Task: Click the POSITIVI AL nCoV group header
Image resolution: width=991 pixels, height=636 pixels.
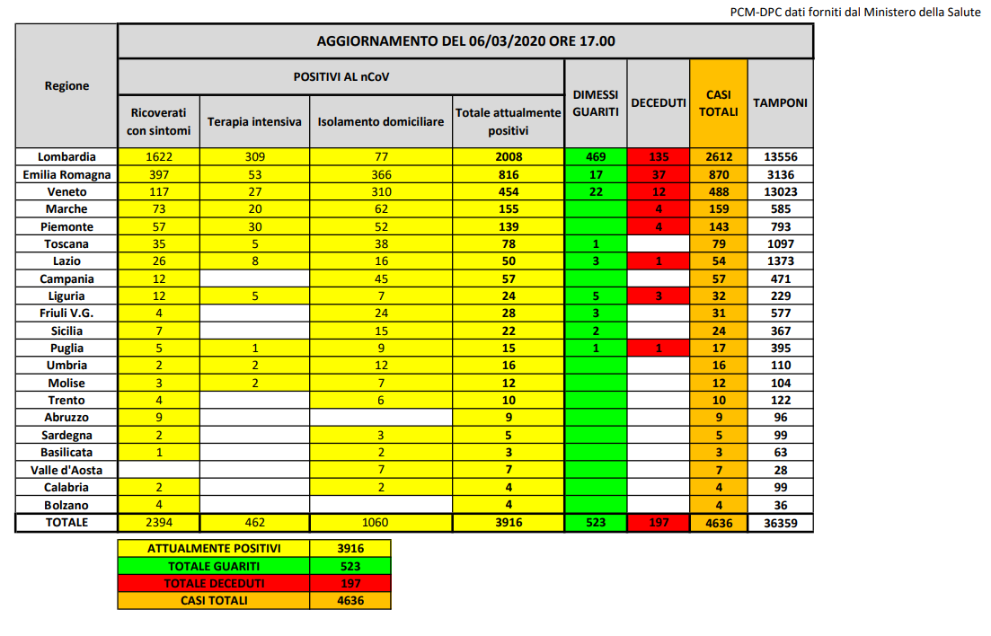Action: [341, 77]
